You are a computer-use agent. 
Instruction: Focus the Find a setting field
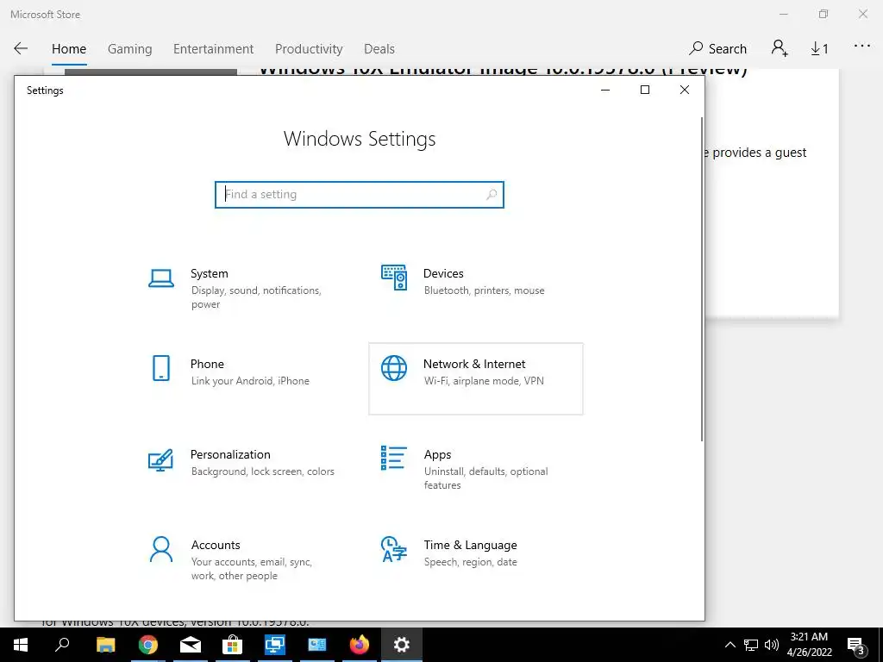tap(360, 195)
